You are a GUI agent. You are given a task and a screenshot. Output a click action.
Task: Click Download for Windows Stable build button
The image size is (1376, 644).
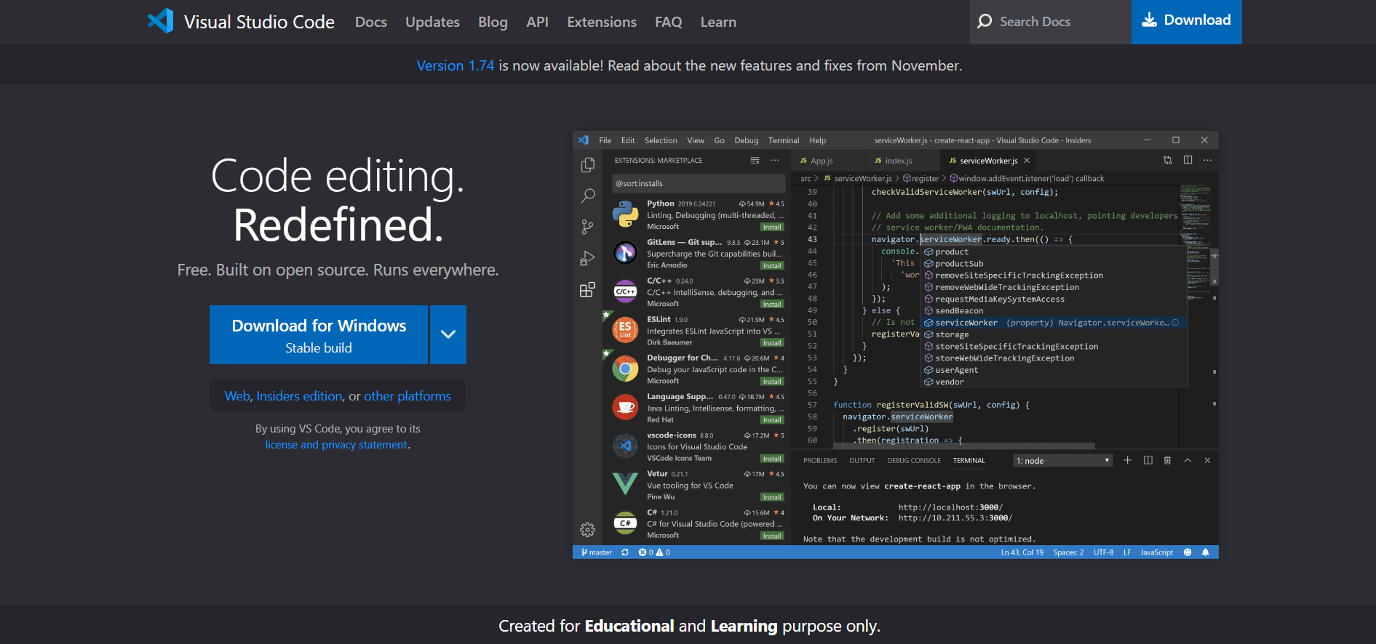click(x=319, y=334)
